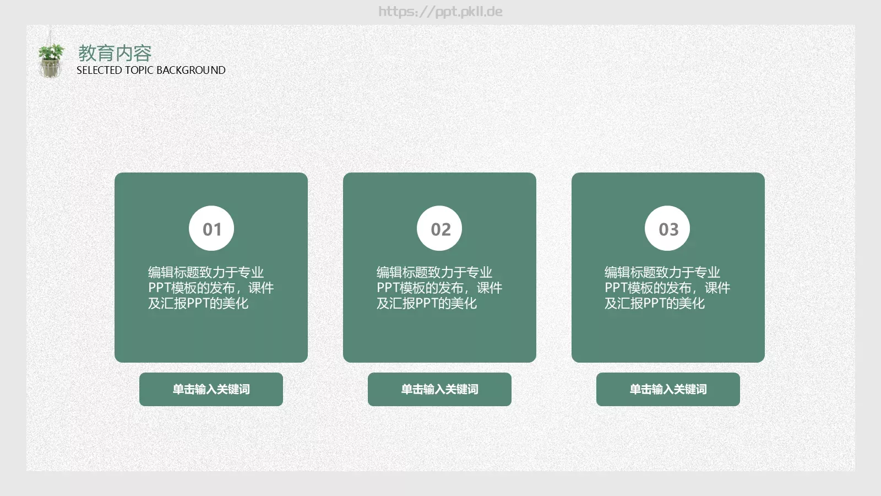The width and height of the screenshot is (881, 496).
Task: Select the body text under number 01
Action: [211, 287]
